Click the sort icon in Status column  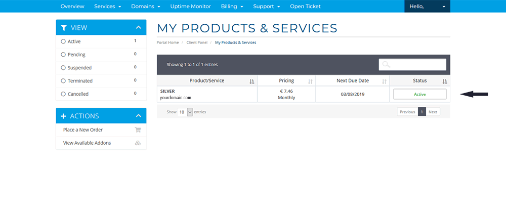(x=445, y=81)
